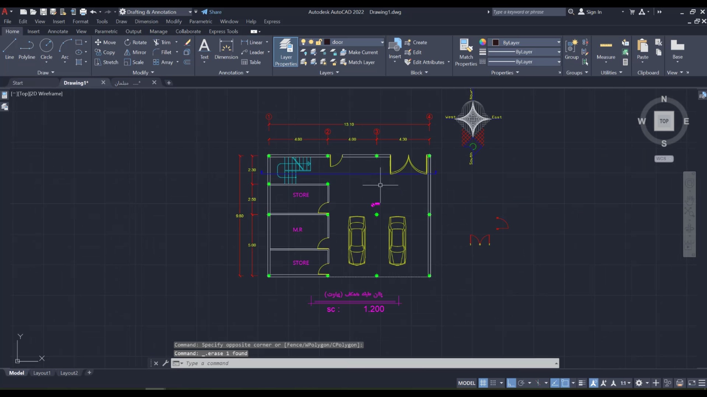Click the command line input field

[365, 363]
